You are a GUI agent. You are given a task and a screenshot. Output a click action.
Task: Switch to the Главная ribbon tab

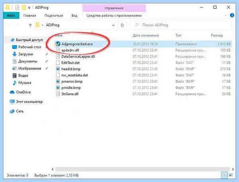tap(30, 16)
